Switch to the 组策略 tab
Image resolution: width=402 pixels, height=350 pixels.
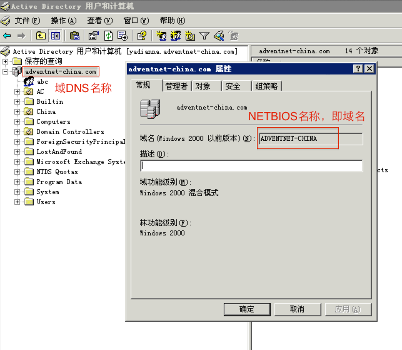(266, 86)
